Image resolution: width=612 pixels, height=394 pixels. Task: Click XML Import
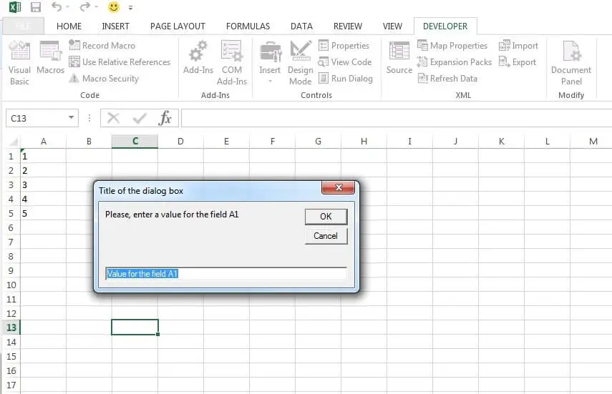pos(518,46)
